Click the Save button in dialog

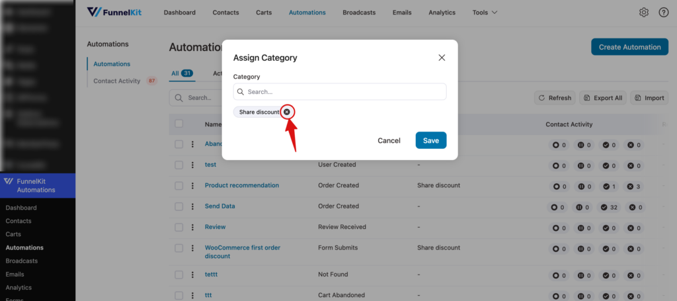(x=431, y=140)
